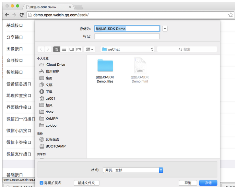This screenshot has width=237, height=189.
Task: Open the 格式 format dropdown
Action: [133, 170]
